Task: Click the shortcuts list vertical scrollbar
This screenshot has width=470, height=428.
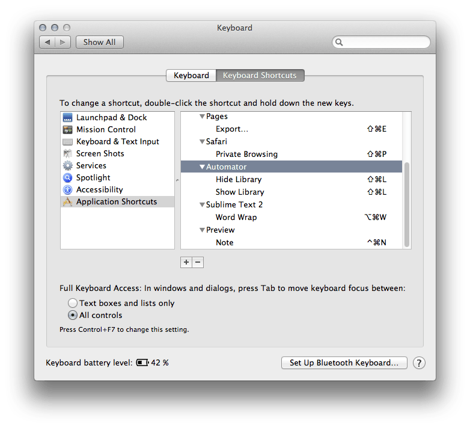Action: pos(407,204)
